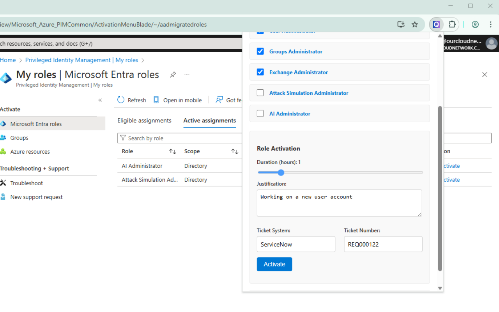Bookmark this page with the star icon
The height and width of the screenshot is (312, 499).
pos(415,25)
